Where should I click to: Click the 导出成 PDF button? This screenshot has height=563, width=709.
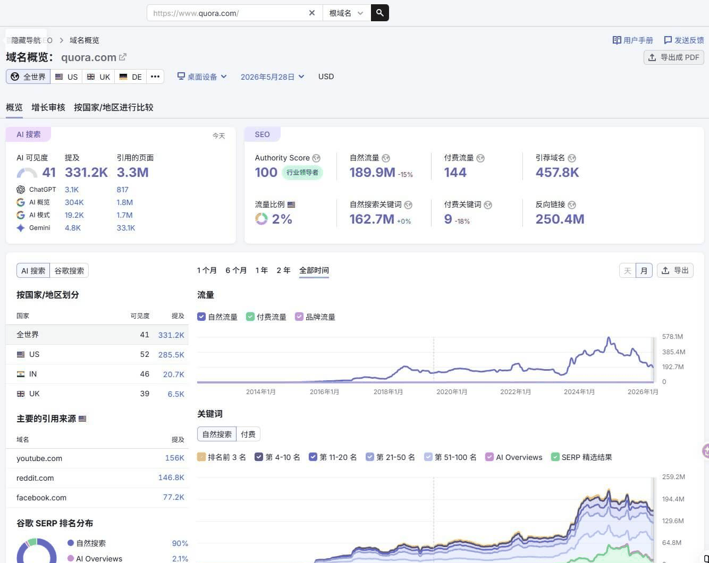[673, 57]
